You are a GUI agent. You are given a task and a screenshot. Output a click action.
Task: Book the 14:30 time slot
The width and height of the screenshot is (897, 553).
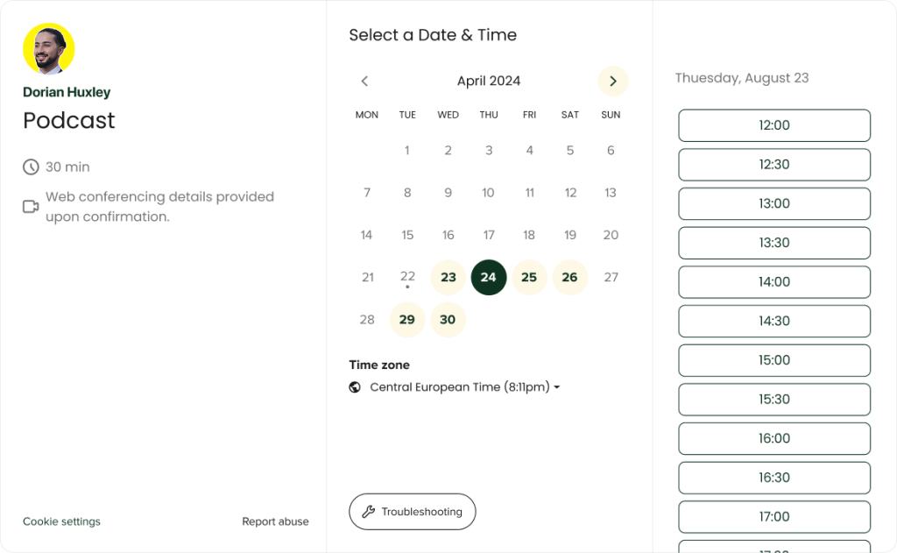tap(774, 321)
